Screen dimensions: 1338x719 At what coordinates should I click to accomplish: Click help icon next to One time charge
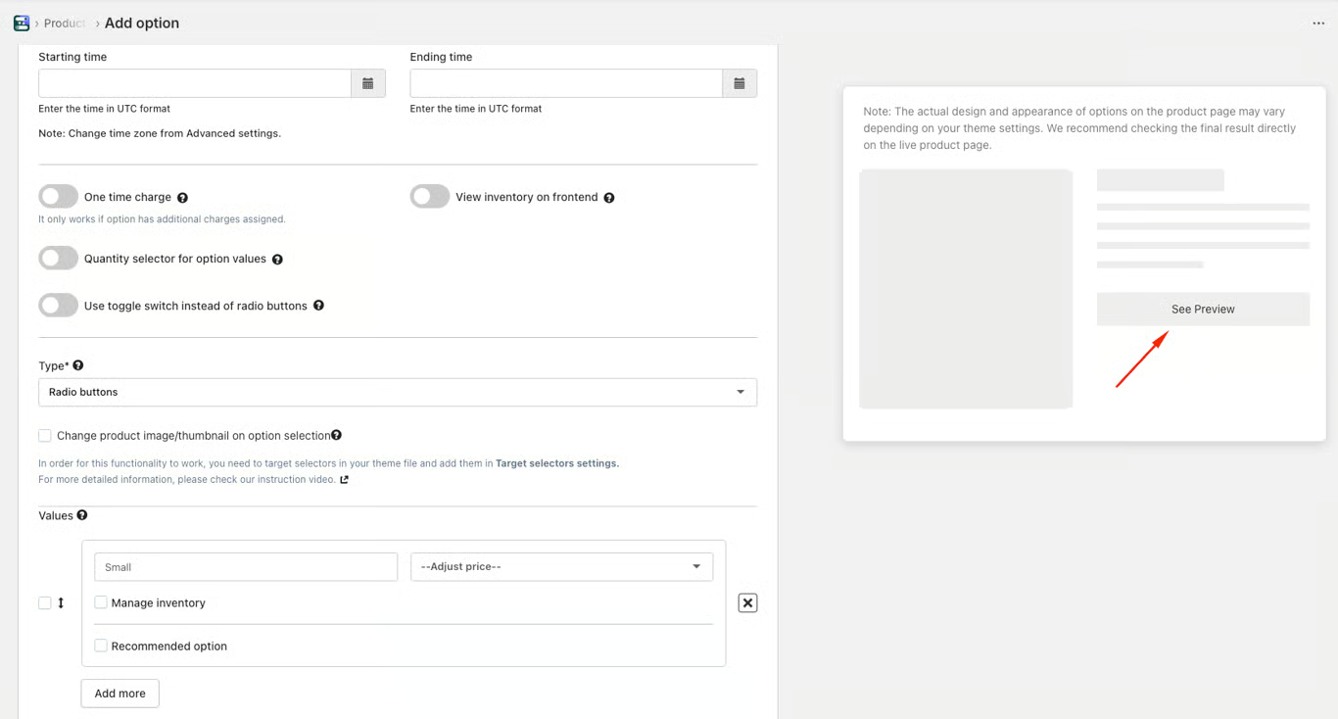pos(182,198)
